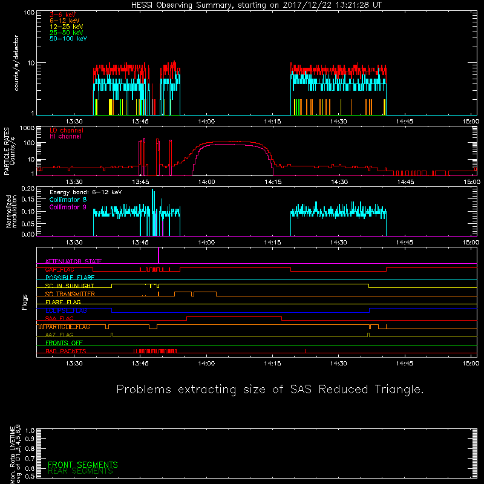Click the particle rate plateau peak near 14:05
Image resolution: width=484 pixels, height=484 pixels.
[229, 142]
